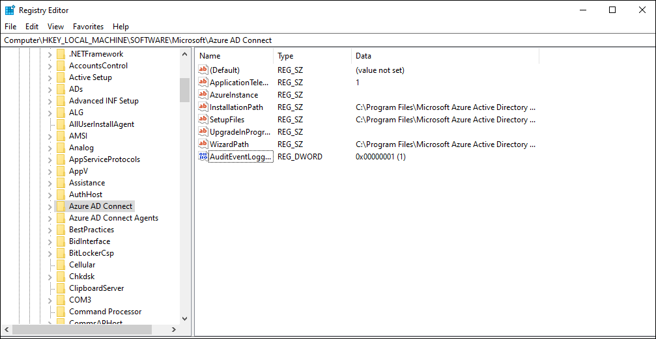Click the Data column header

[445, 55]
